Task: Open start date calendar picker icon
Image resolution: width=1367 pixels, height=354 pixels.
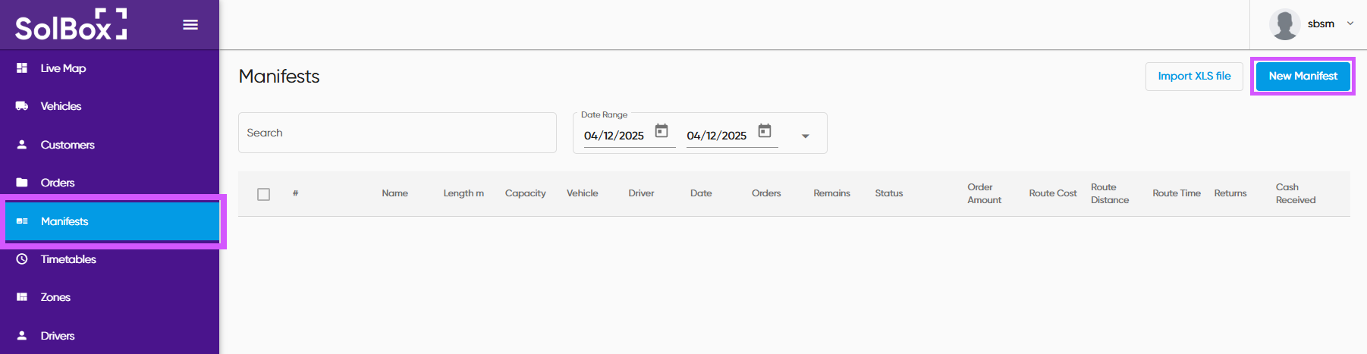Action: [x=662, y=131]
